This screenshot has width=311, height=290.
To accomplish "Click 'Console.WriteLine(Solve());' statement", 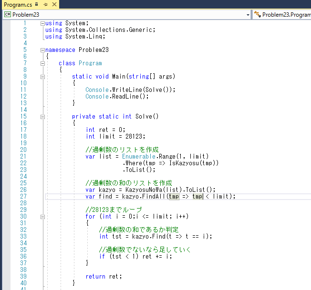I will click(130, 90).
